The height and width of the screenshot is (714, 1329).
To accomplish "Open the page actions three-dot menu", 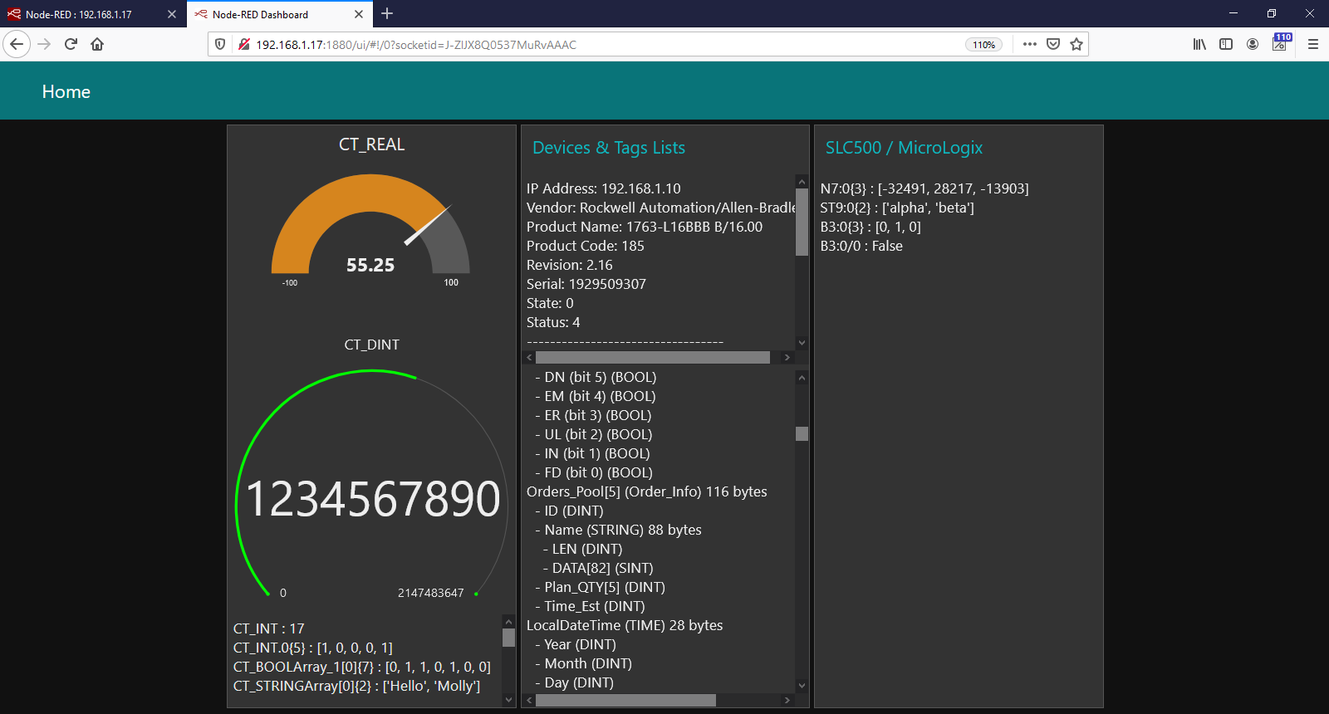I will point(1030,44).
